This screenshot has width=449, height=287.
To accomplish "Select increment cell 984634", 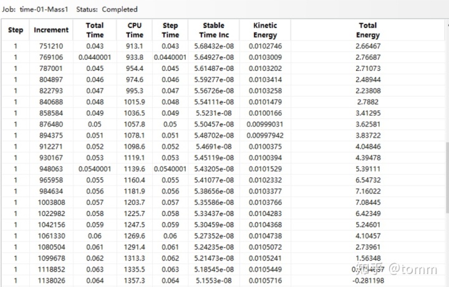I will (51, 191).
